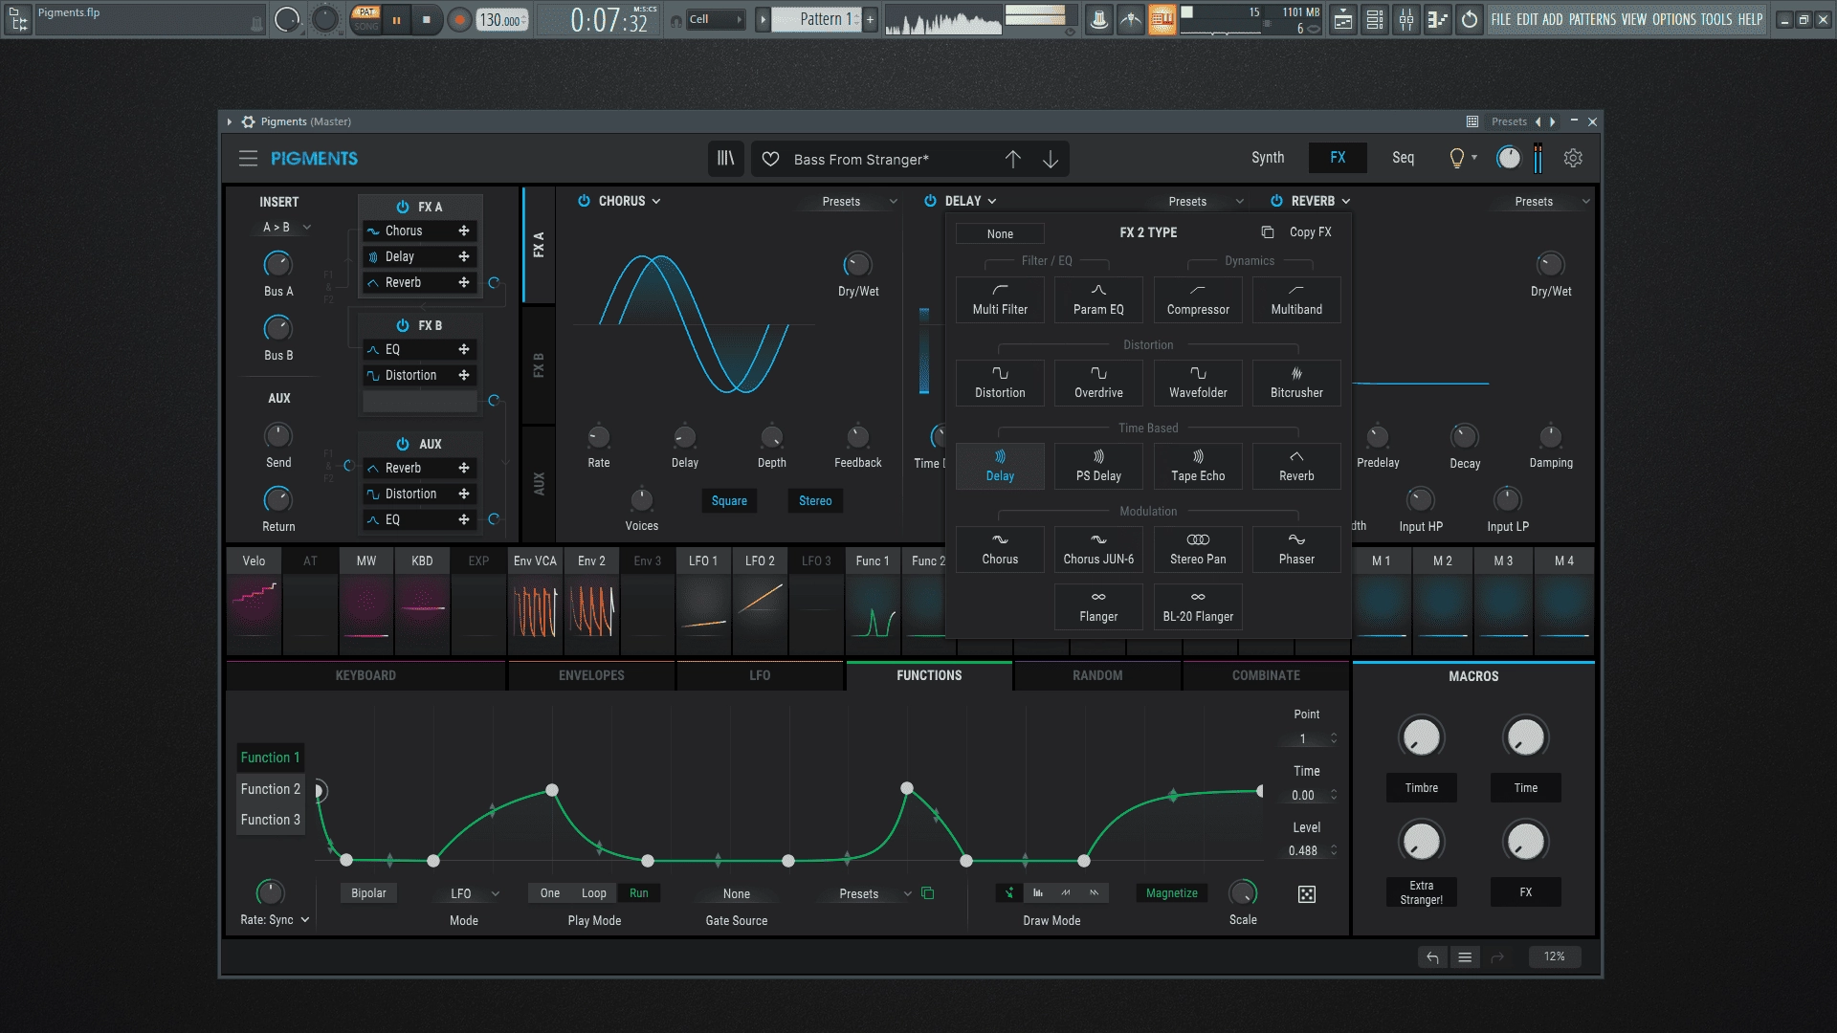Viewport: 1837px width, 1033px height.
Task: Copy function preset icon
Action: click(x=927, y=893)
